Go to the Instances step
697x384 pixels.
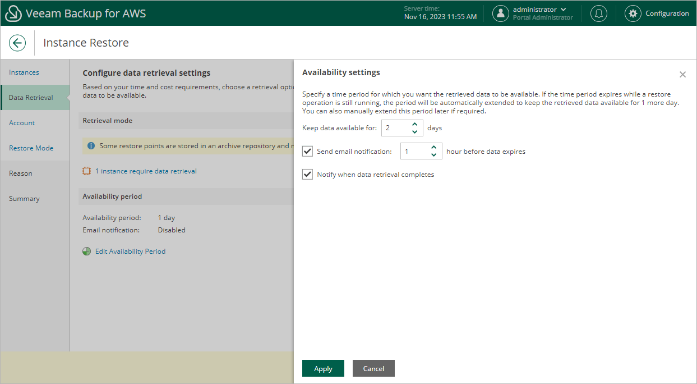(24, 72)
